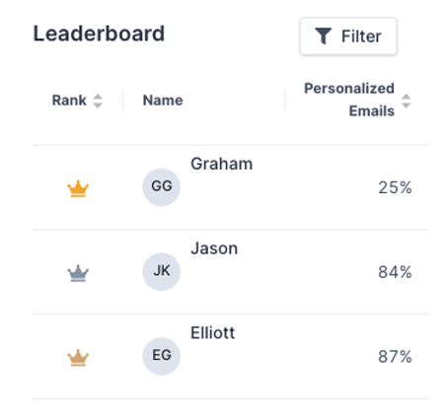
Task: Click the Name column header
Action: click(x=163, y=101)
